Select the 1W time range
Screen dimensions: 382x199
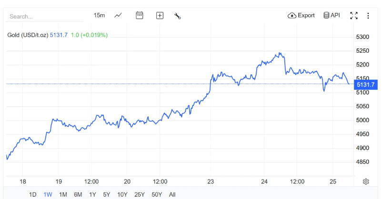click(x=48, y=194)
